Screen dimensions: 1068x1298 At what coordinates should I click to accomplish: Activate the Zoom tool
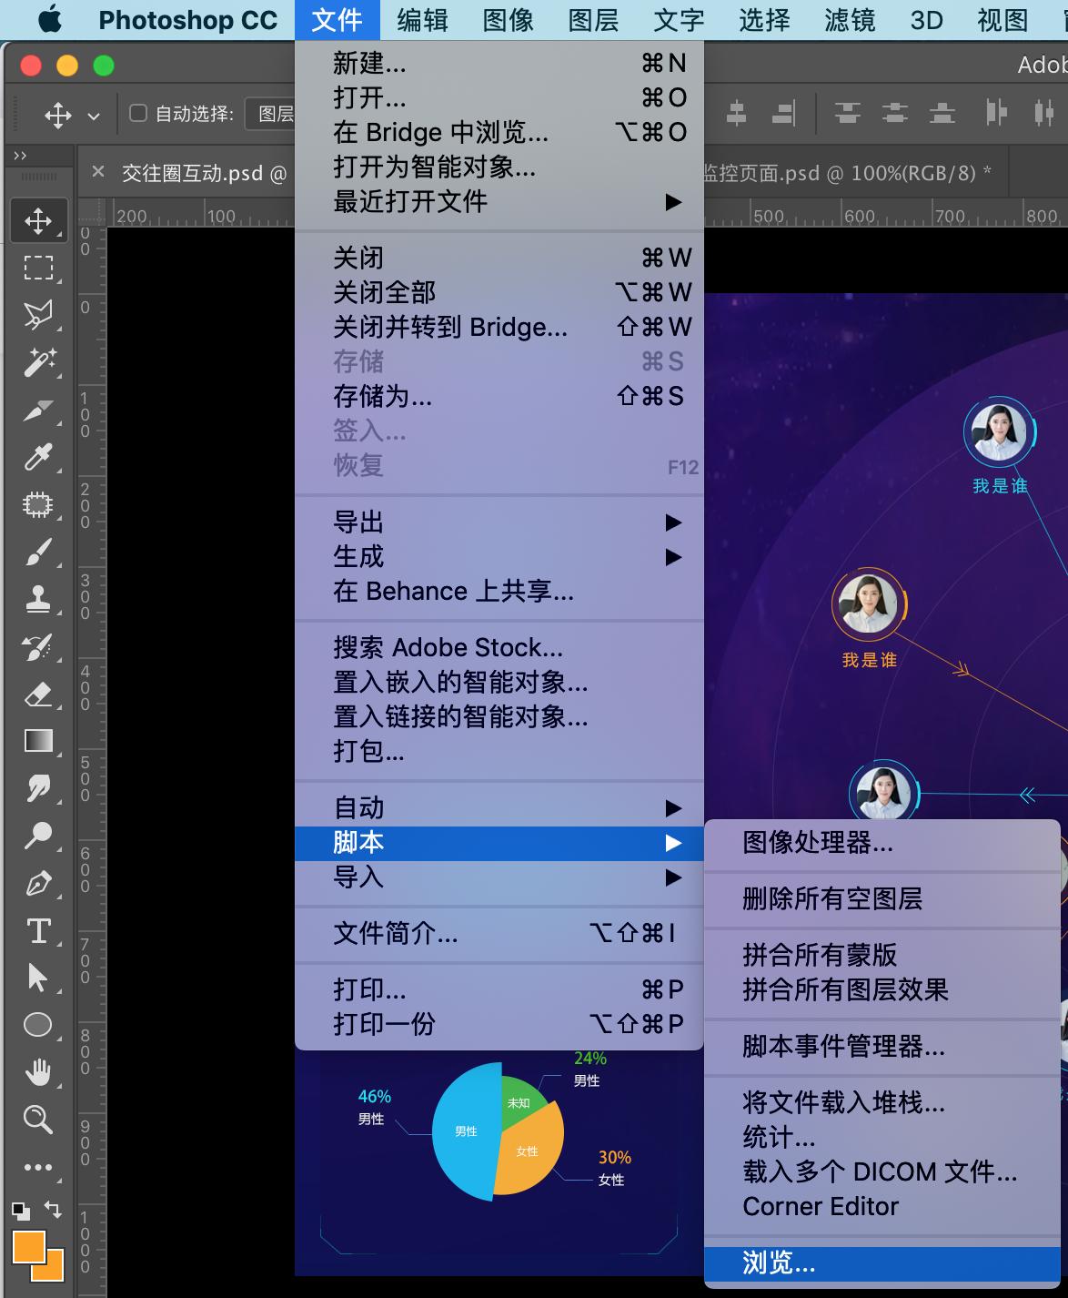(38, 1120)
